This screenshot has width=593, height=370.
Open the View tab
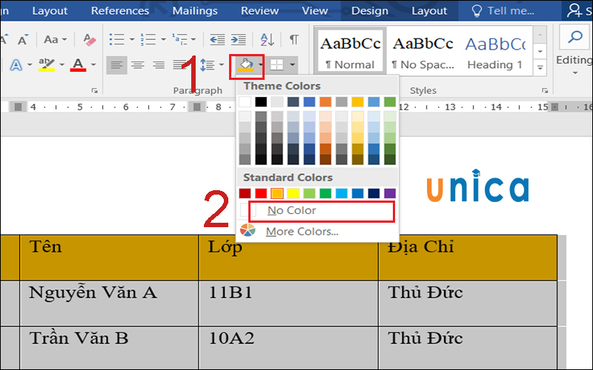314,10
